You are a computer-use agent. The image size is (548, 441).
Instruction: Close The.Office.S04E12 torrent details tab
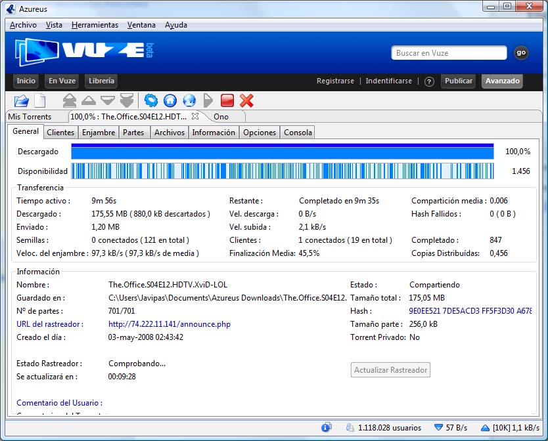[x=194, y=116]
